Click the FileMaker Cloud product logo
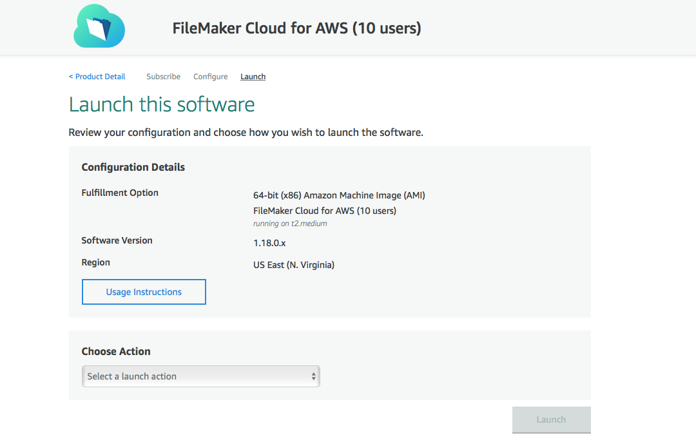 pos(99,27)
